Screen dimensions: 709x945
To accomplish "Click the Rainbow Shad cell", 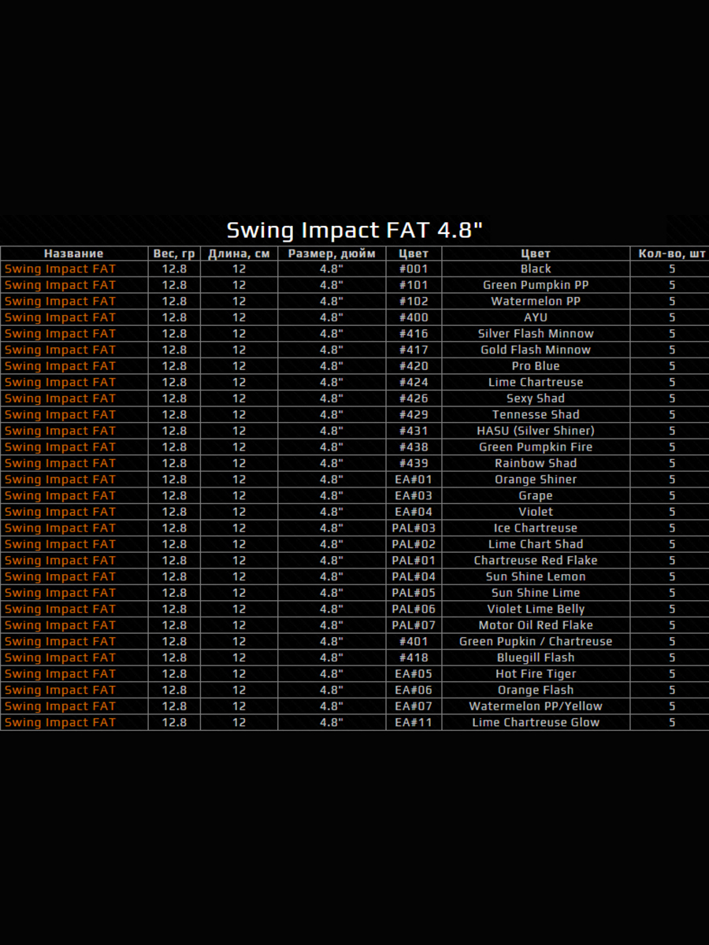I will pyautogui.click(x=536, y=463).
